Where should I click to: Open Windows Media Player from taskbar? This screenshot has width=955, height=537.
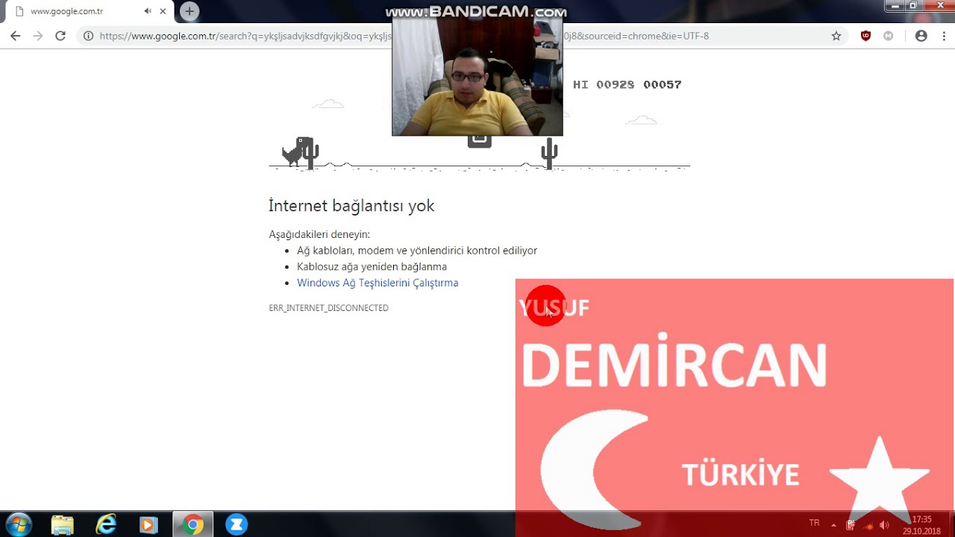(x=149, y=524)
